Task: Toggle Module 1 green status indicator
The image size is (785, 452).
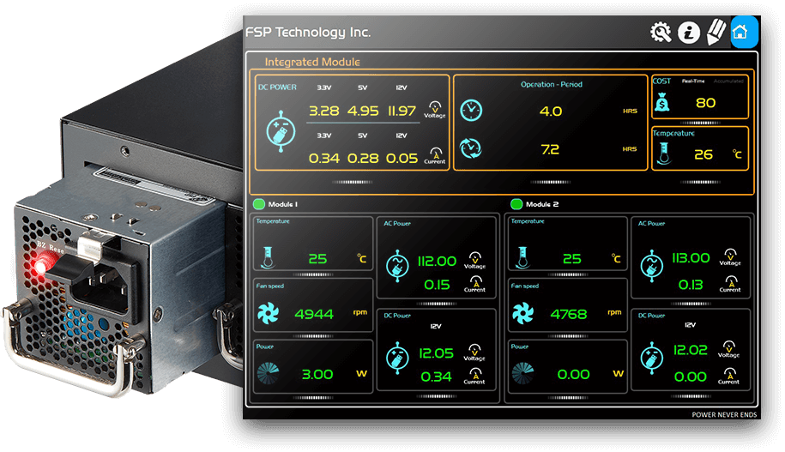Action: [259, 204]
